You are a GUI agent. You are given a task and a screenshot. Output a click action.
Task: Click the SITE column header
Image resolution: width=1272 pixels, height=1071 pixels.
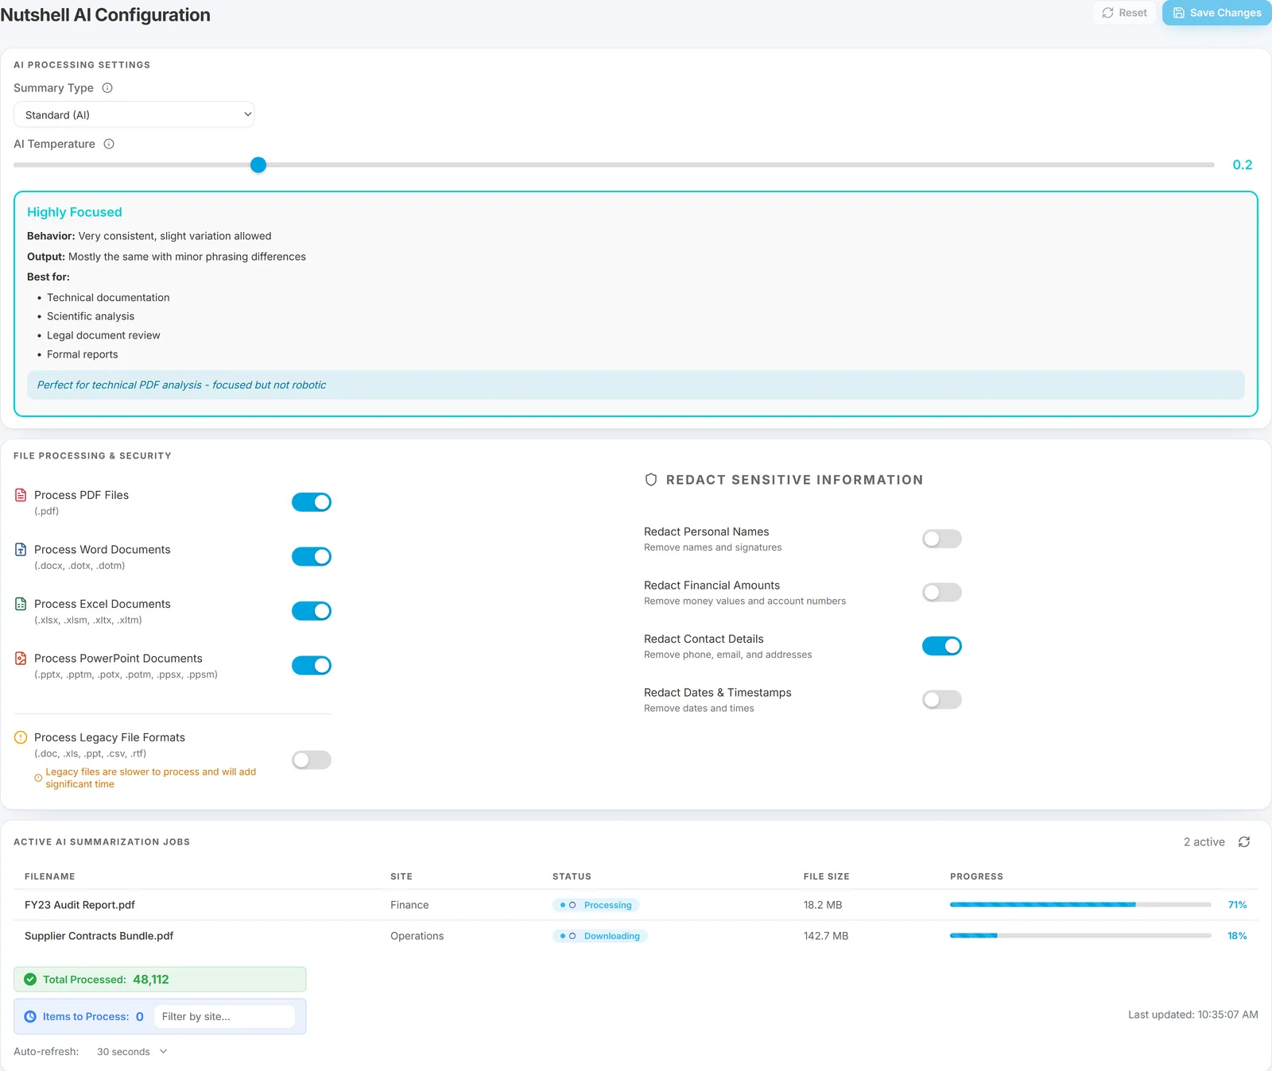coord(401,876)
